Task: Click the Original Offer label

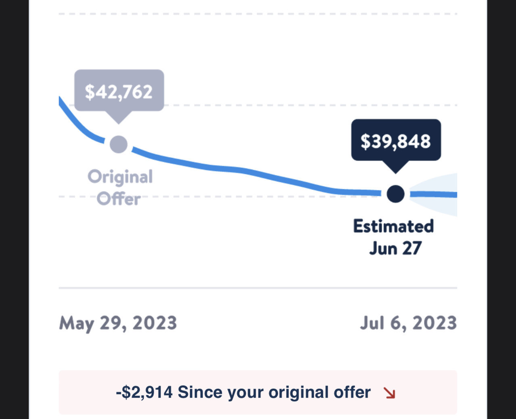Action: [x=120, y=188]
